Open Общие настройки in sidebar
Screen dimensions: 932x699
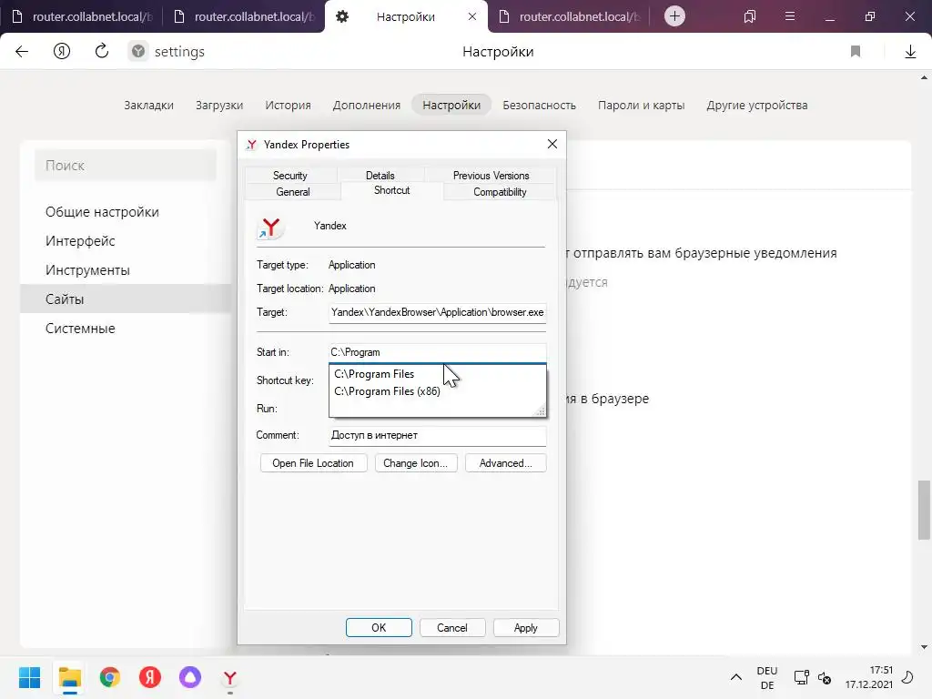102,212
